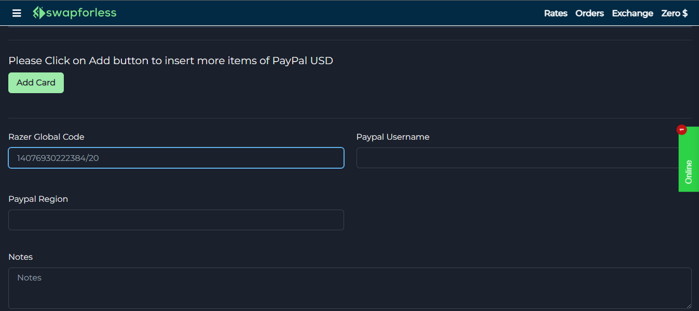Select the Paypal Region input field
Viewport: 699px width, 311px height.
[x=176, y=220]
